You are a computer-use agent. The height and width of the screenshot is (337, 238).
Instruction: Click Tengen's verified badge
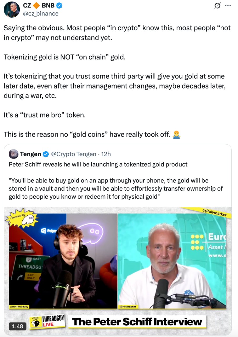pos(46,154)
